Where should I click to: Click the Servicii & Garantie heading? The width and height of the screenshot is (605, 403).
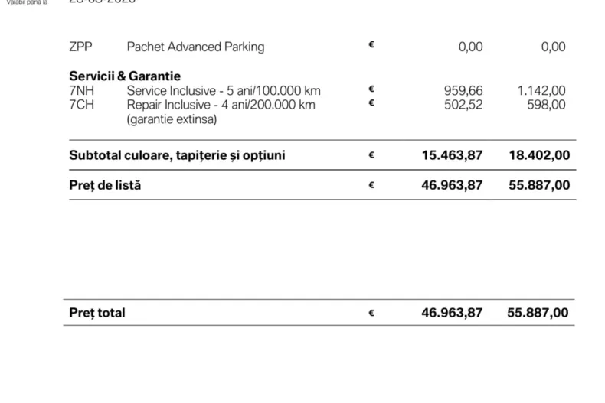point(125,76)
